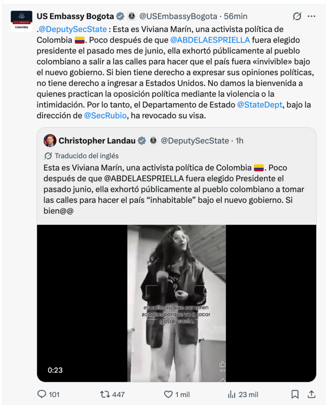Share the post with the upload icon

[311, 394]
